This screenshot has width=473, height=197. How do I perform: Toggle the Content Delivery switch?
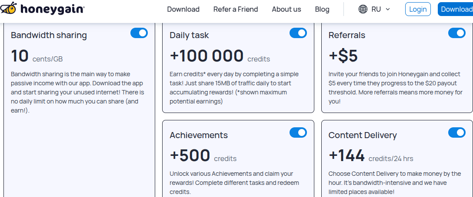click(457, 132)
